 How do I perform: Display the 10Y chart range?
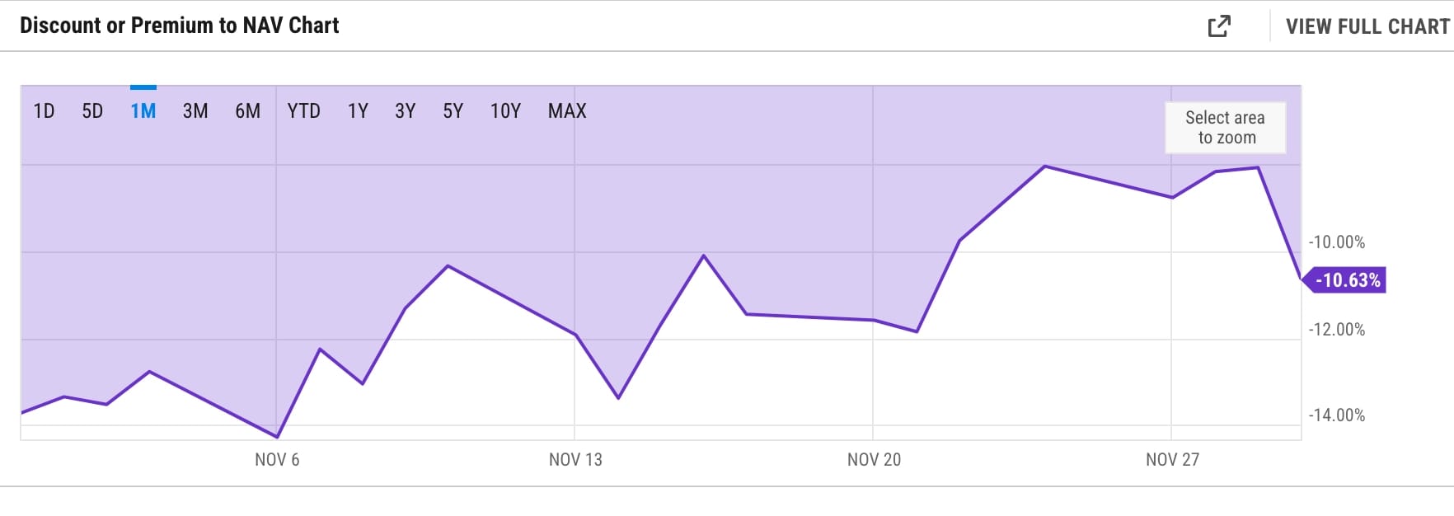pyautogui.click(x=506, y=110)
